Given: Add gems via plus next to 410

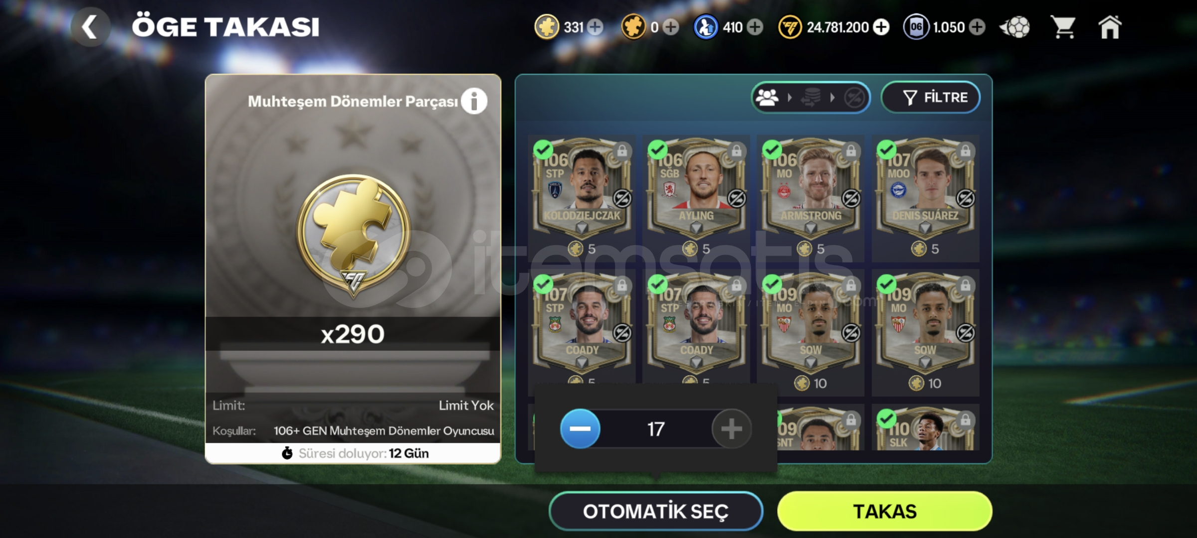Looking at the screenshot, I should pos(755,27).
